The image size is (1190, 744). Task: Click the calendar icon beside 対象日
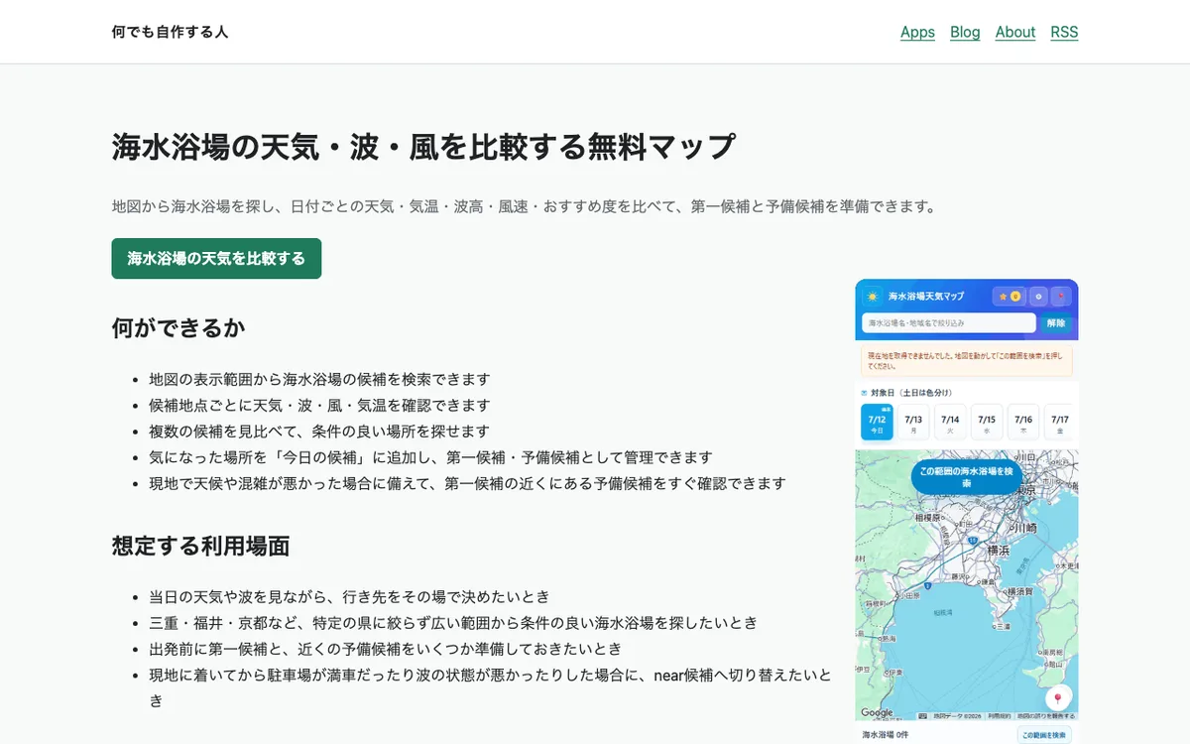[865, 393]
